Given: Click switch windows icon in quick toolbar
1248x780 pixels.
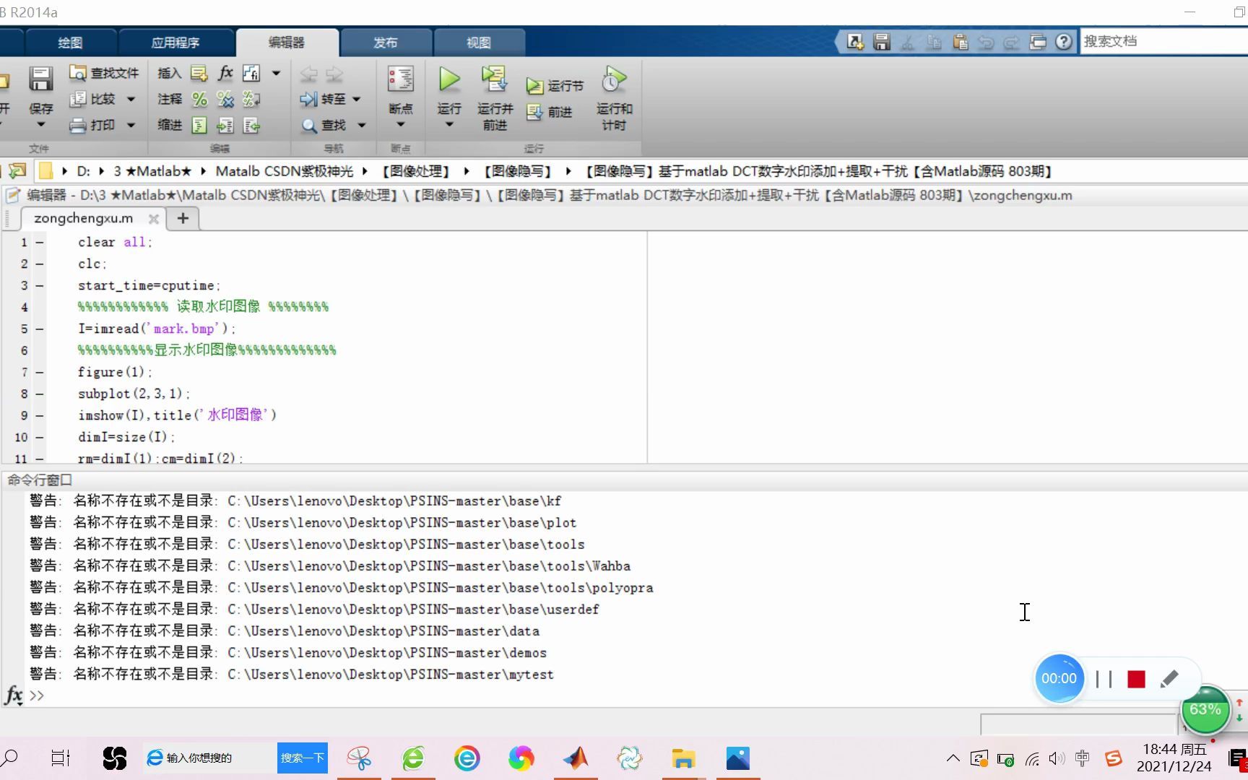Looking at the screenshot, I should 1038,42.
